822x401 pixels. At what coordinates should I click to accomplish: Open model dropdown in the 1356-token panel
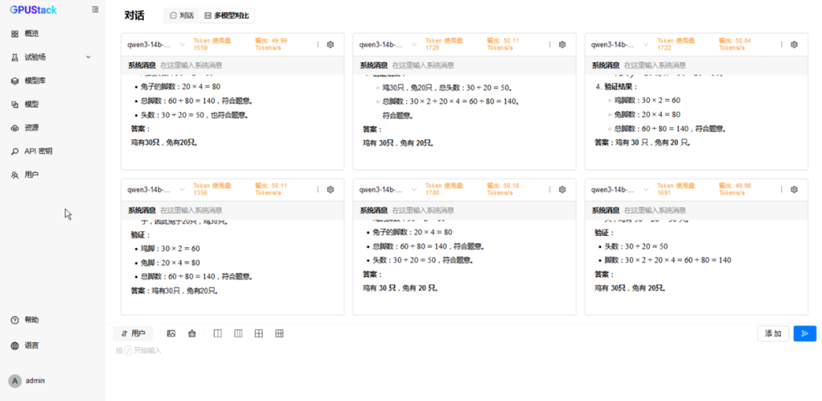[156, 189]
